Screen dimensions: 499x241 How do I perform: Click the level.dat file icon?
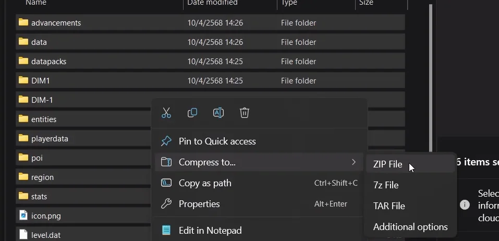[23, 235]
